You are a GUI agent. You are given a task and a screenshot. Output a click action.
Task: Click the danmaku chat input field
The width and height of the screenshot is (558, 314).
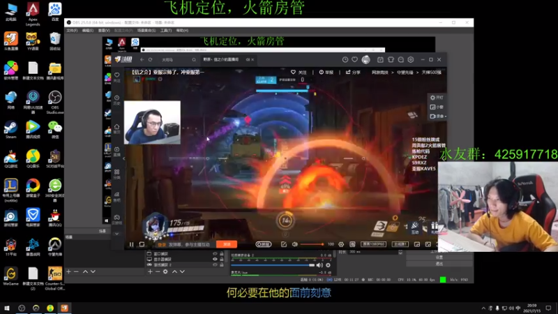[188, 245]
